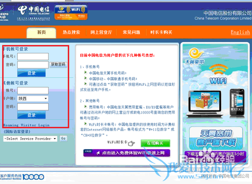Click the WiFi signal graphic
The height and width of the screenshot is (184, 252).
click(218, 75)
